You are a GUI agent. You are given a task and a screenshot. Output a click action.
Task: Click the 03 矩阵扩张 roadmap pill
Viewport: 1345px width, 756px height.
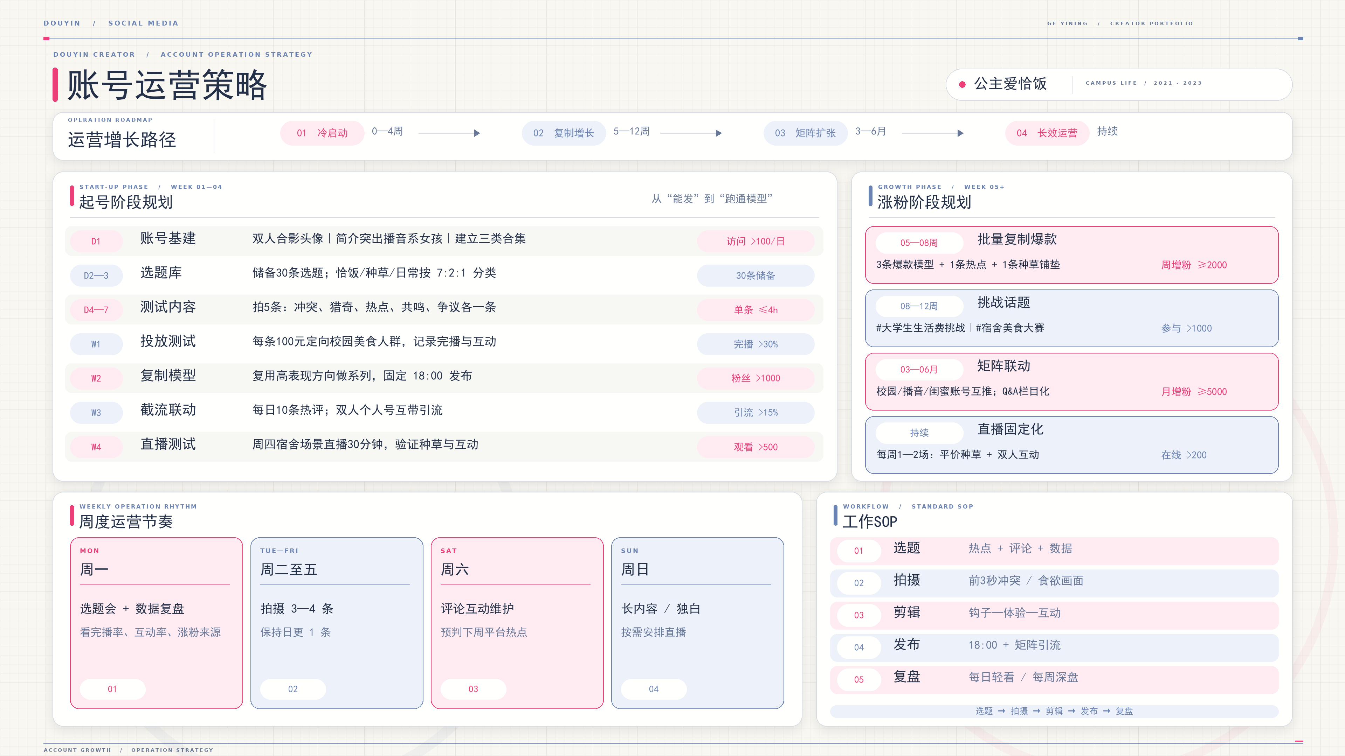pyautogui.click(x=805, y=133)
